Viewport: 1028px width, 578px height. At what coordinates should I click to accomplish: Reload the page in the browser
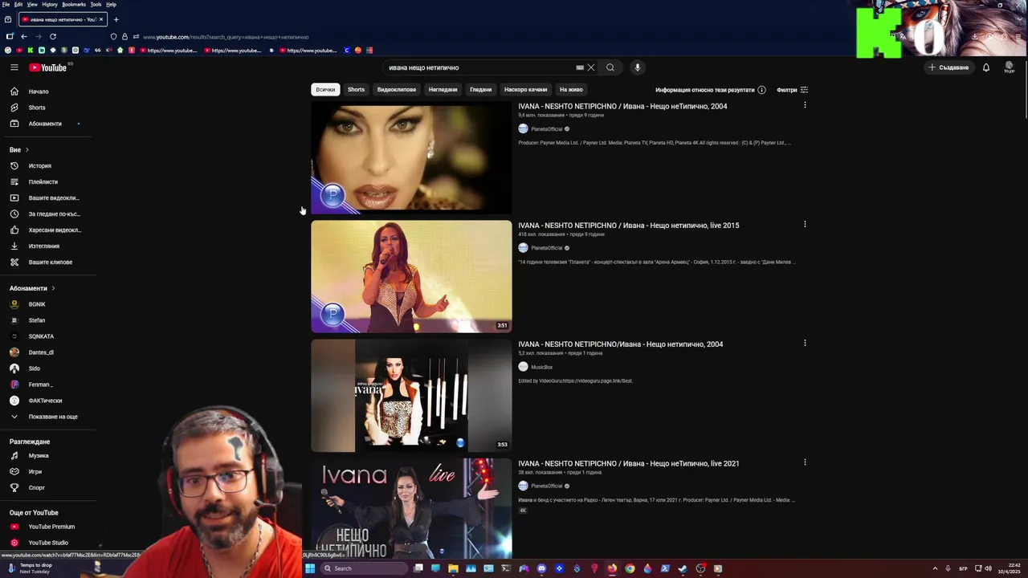click(x=53, y=36)
